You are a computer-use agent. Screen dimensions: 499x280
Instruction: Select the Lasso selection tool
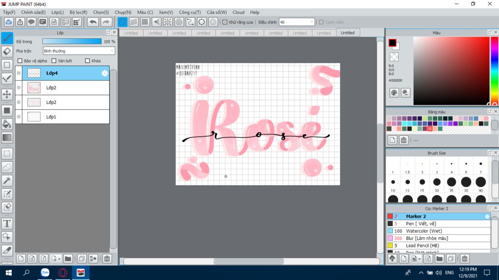[x=7, y=167]
